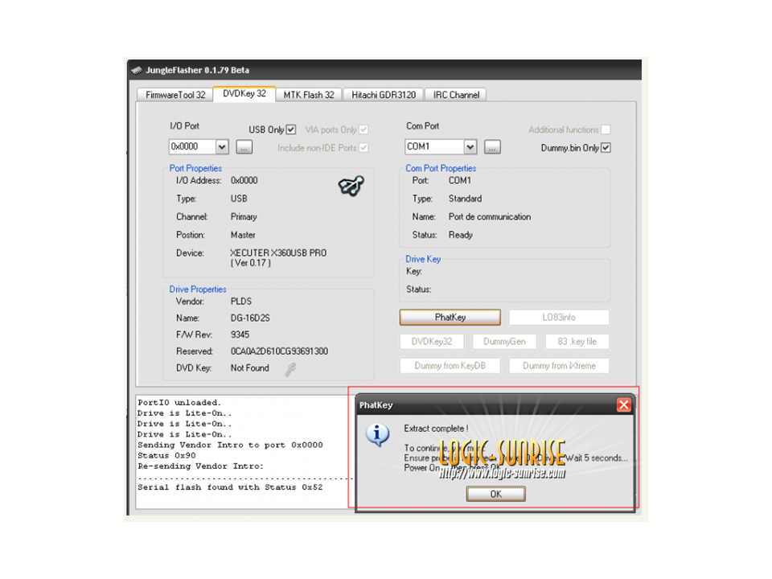Click the Com Port status 'Ready'

460,236
